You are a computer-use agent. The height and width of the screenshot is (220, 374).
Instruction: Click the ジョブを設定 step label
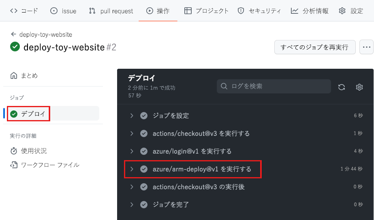(171, 116)
